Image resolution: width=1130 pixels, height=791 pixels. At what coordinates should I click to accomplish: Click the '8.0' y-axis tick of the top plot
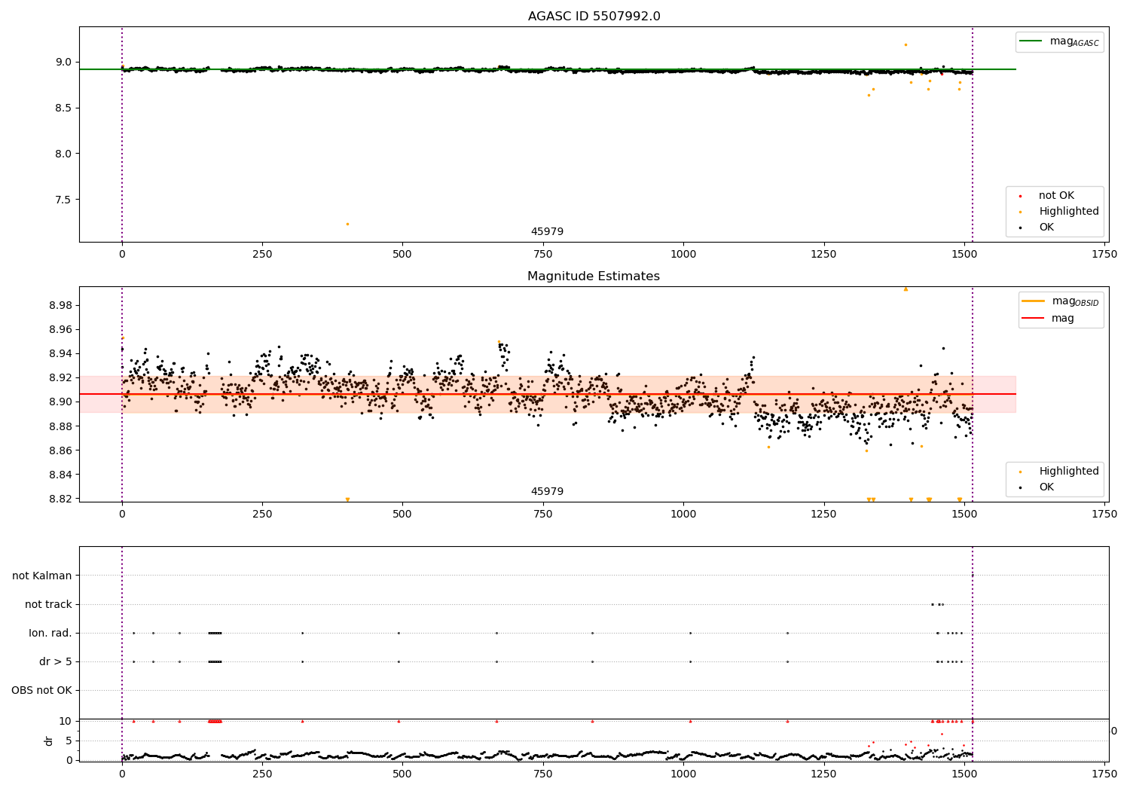click(x=63, y=154)
